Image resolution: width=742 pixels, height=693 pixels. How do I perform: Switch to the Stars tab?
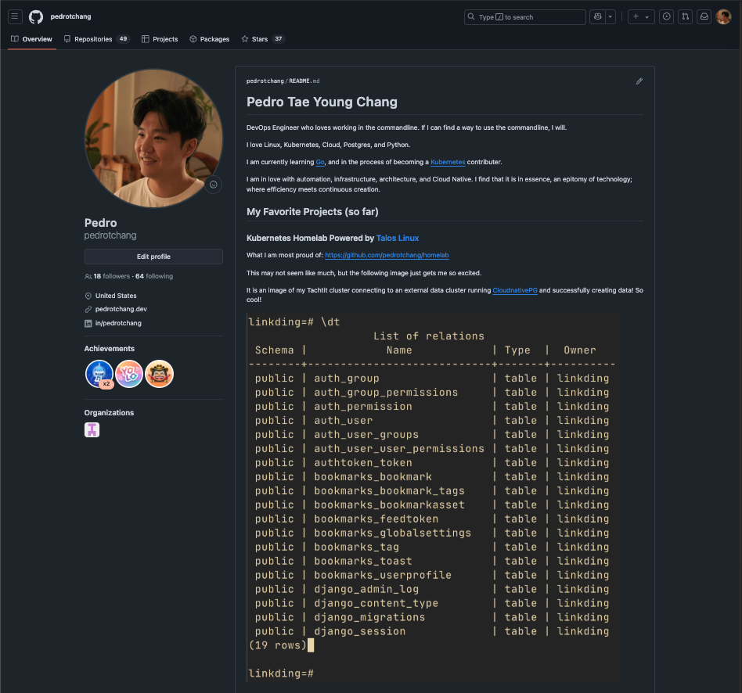[x=263, y=39]
